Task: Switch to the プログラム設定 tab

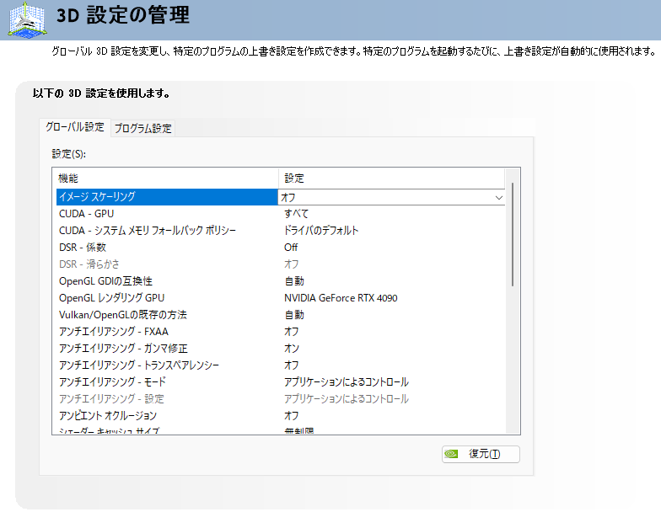Action: [x=143, y=128]
